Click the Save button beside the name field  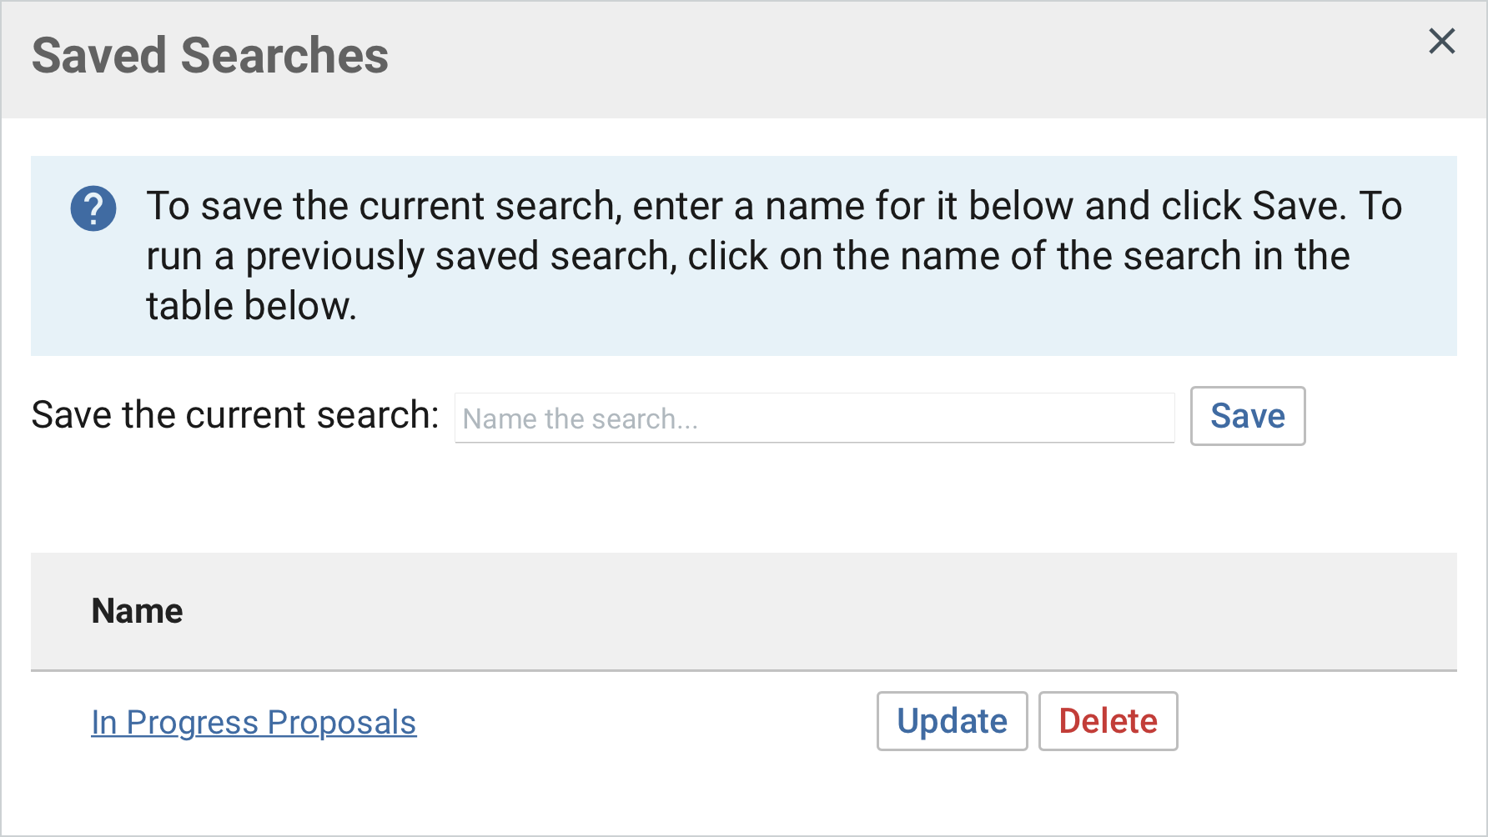tap(1247, 416)
